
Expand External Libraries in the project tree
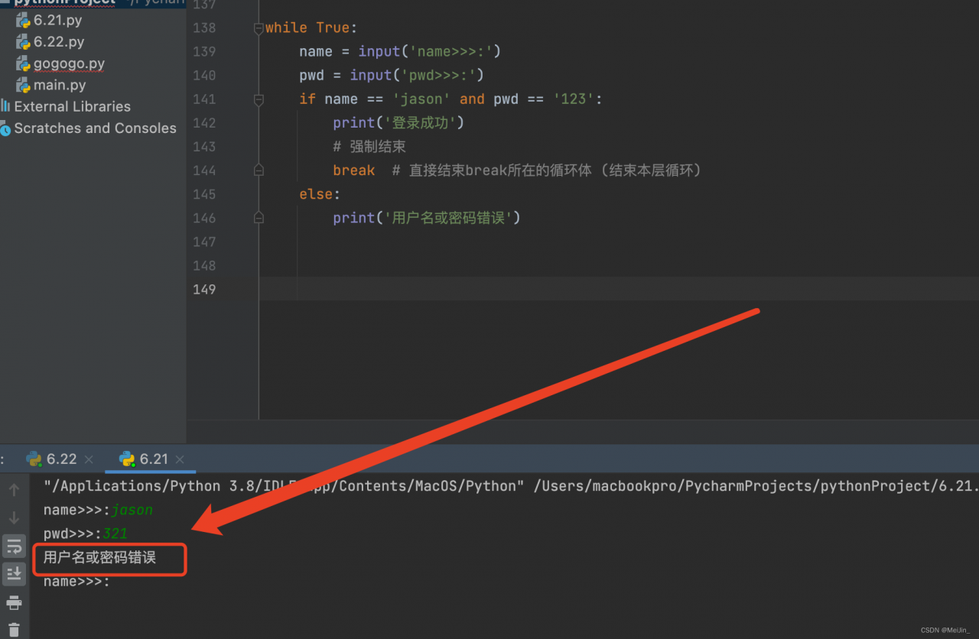(x=66, y=106)
